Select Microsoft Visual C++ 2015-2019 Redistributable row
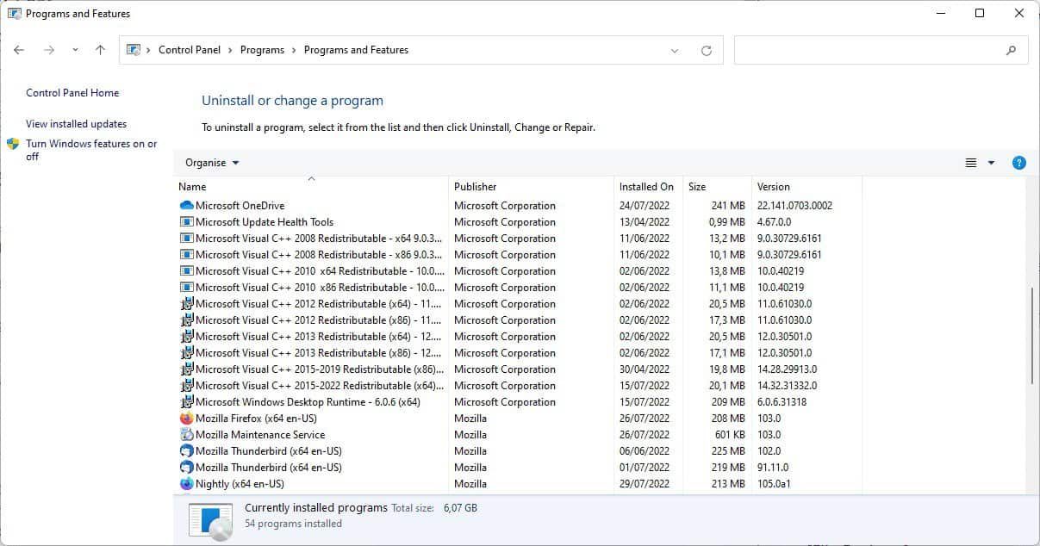 coord(520,369)
